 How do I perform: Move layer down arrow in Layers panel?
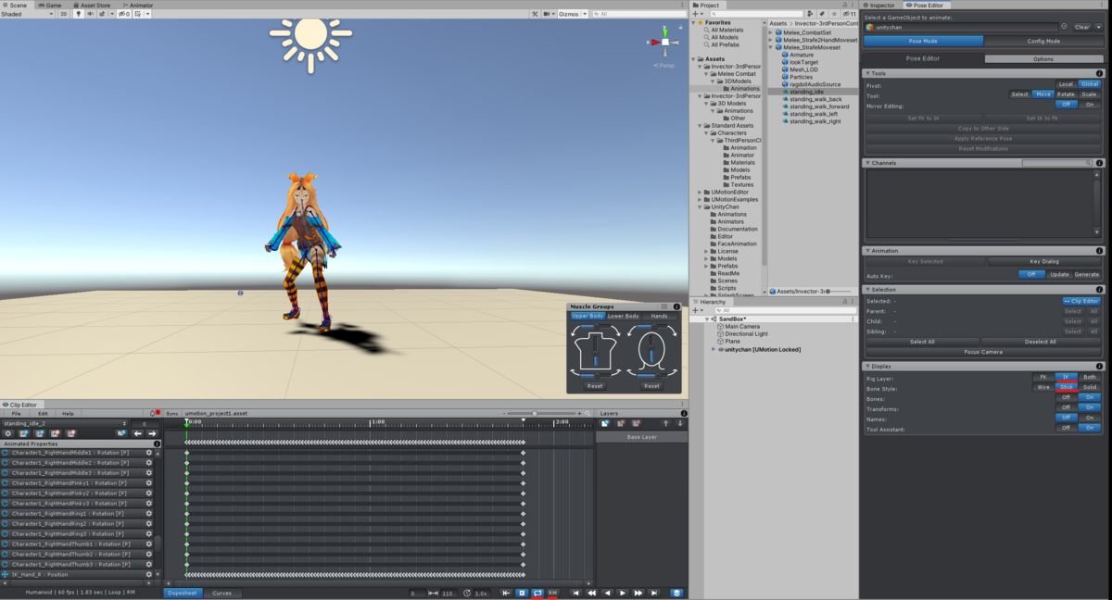click(681, 423)
